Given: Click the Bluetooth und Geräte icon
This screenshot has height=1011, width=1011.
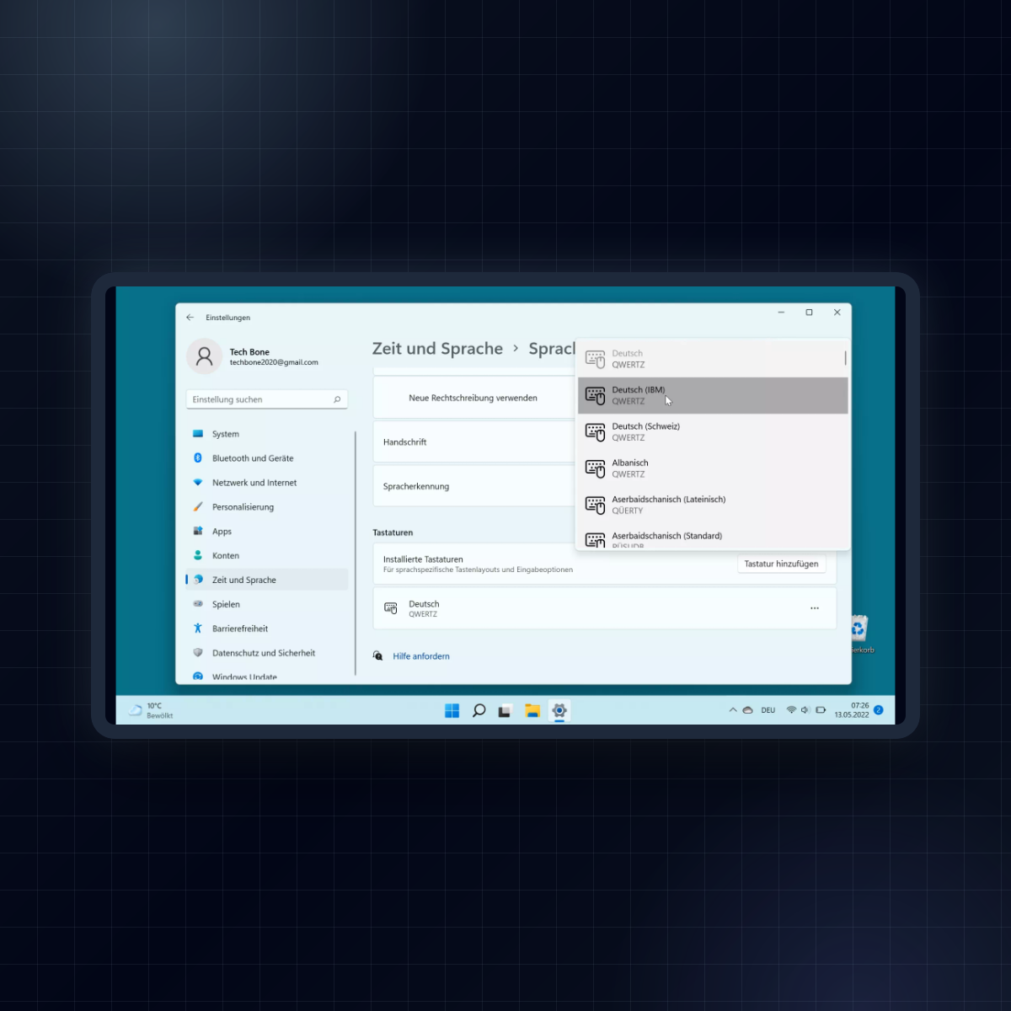Looking at the screenshot, I should [x=198, y=458].
